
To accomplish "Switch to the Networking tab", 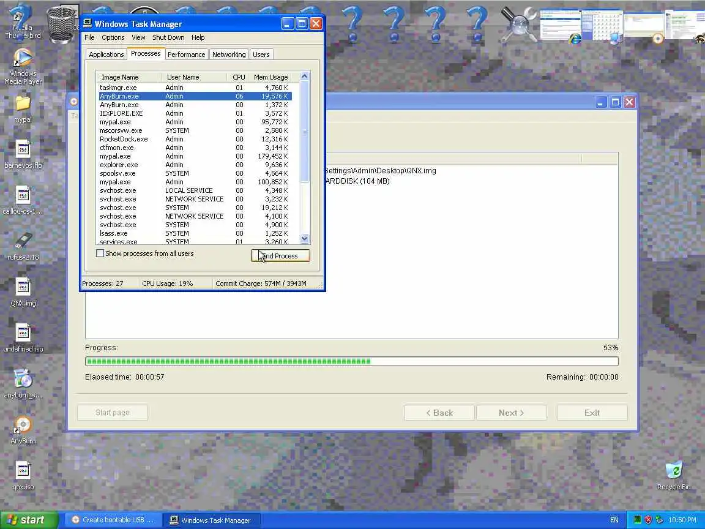I will 229,54.
